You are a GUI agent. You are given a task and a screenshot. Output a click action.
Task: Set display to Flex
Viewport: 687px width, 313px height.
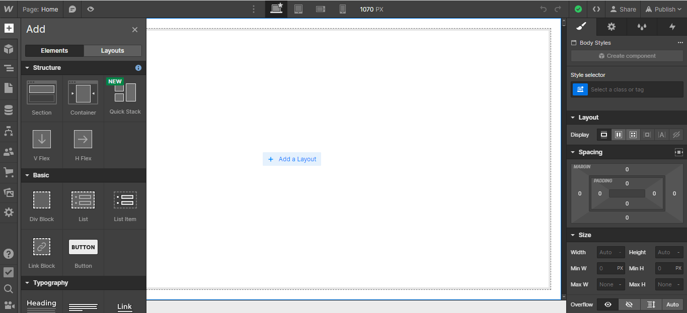(619, 135)
